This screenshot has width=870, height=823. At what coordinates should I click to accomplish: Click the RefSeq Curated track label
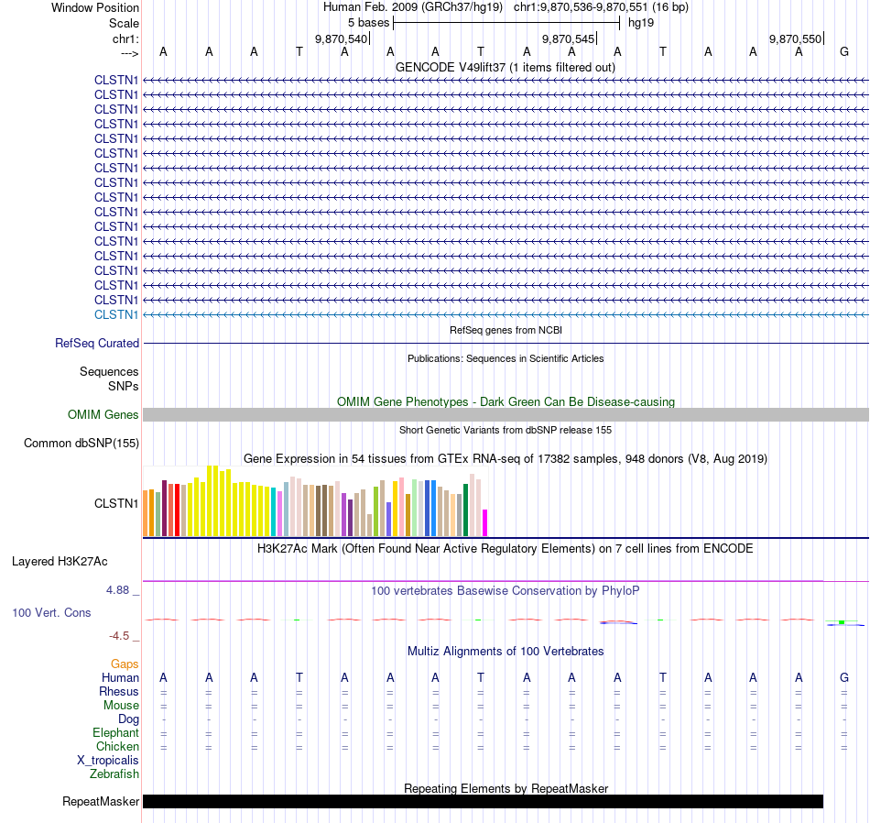(x=97, y=343)
